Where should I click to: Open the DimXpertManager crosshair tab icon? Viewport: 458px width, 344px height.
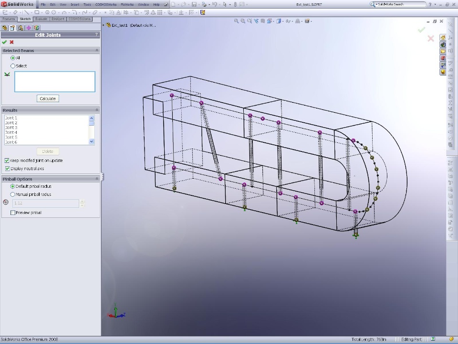click(28, 28)
